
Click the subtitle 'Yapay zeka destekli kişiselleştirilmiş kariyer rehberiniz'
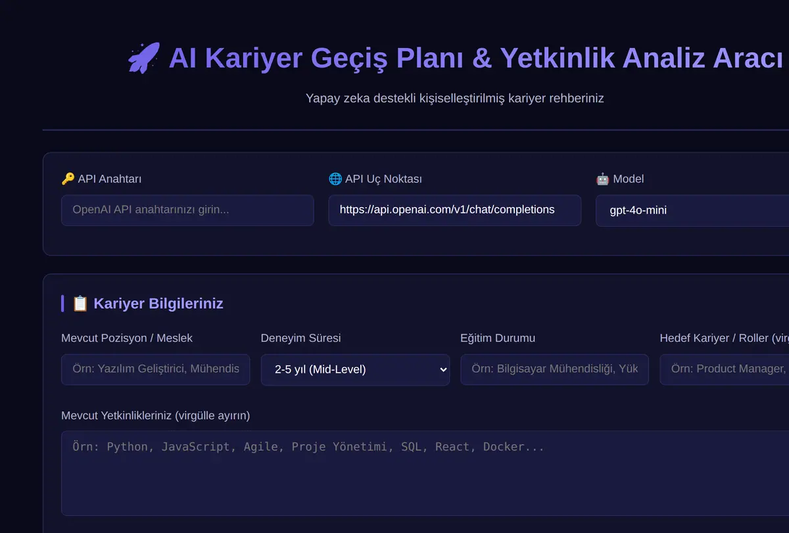point(455,99)
